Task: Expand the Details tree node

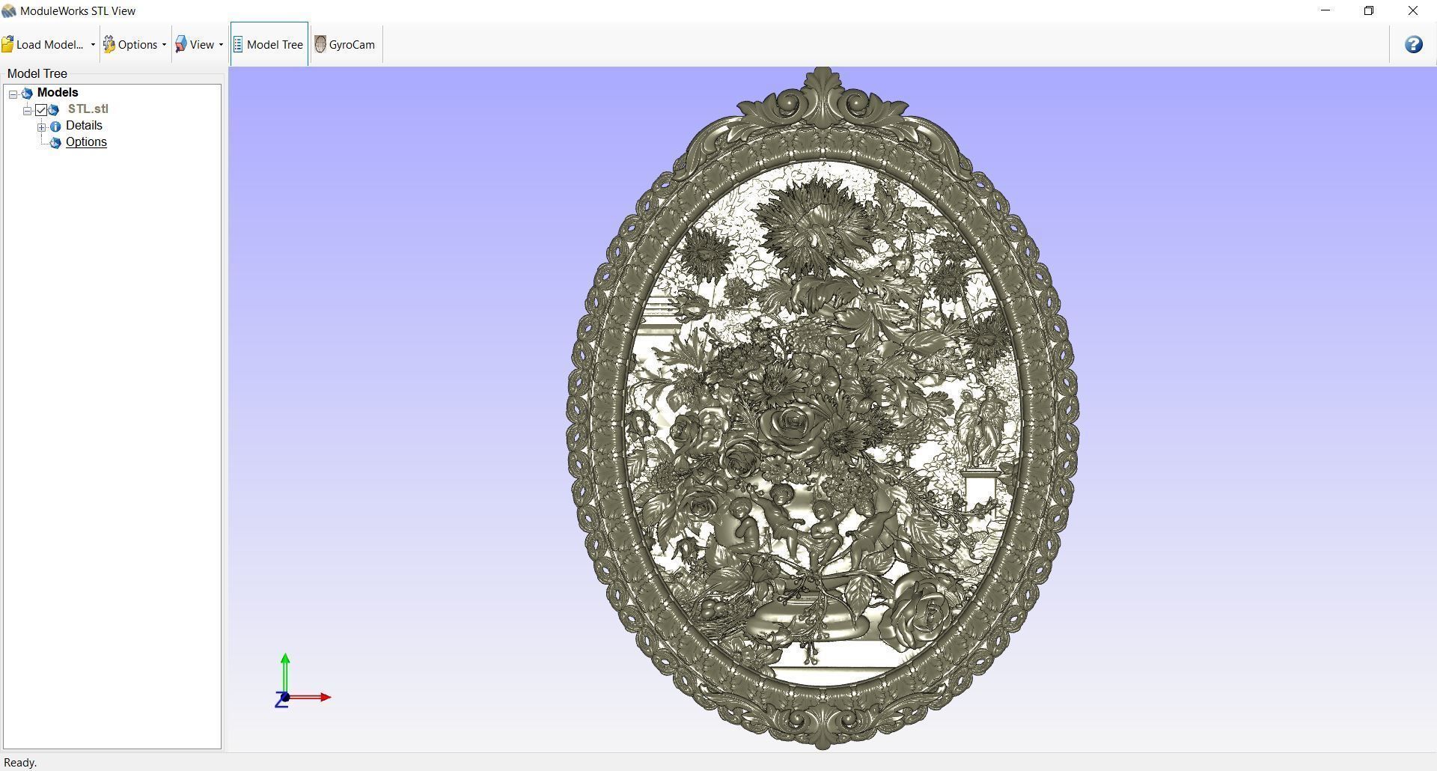Action: click(42, 127)
